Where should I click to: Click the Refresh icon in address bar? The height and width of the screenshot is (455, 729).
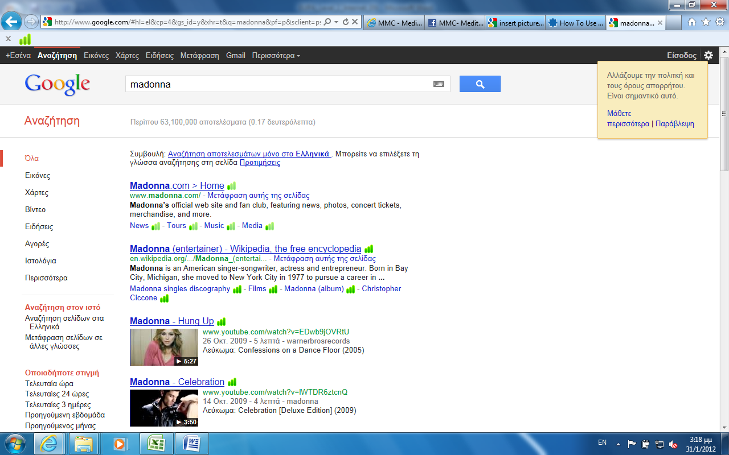(x=345, y=22)
